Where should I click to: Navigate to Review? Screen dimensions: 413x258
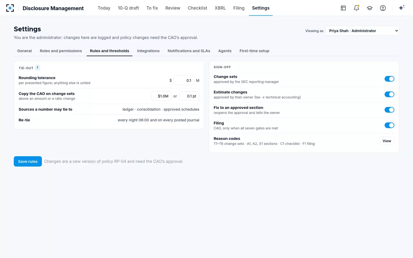coord(173,8)
